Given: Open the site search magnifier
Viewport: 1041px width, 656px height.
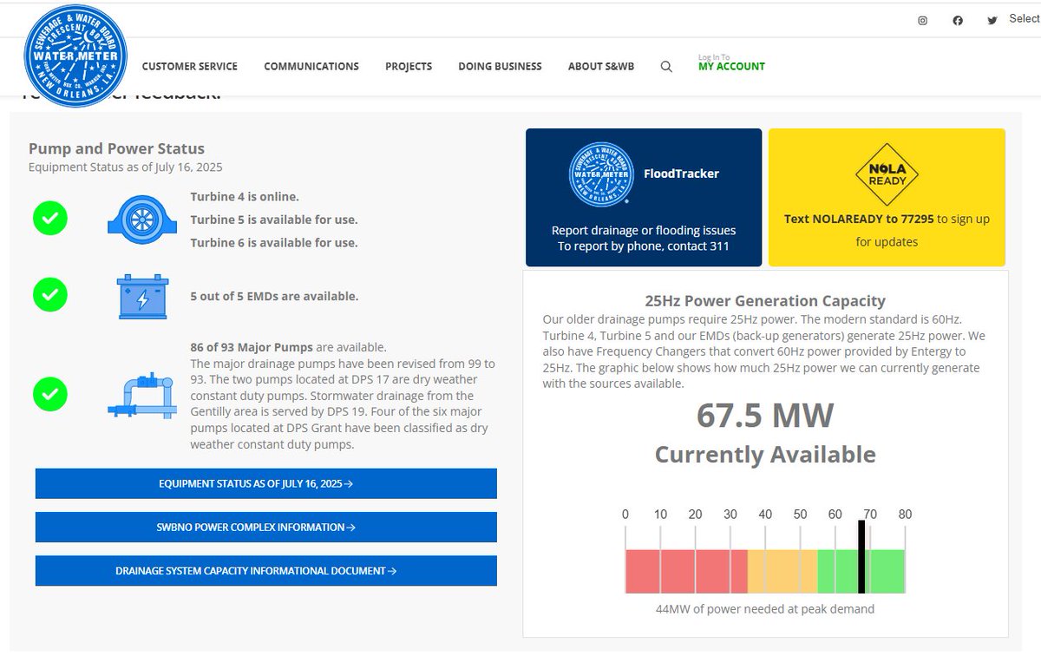Looking at the screenshot, I should (x=666, y=67).
